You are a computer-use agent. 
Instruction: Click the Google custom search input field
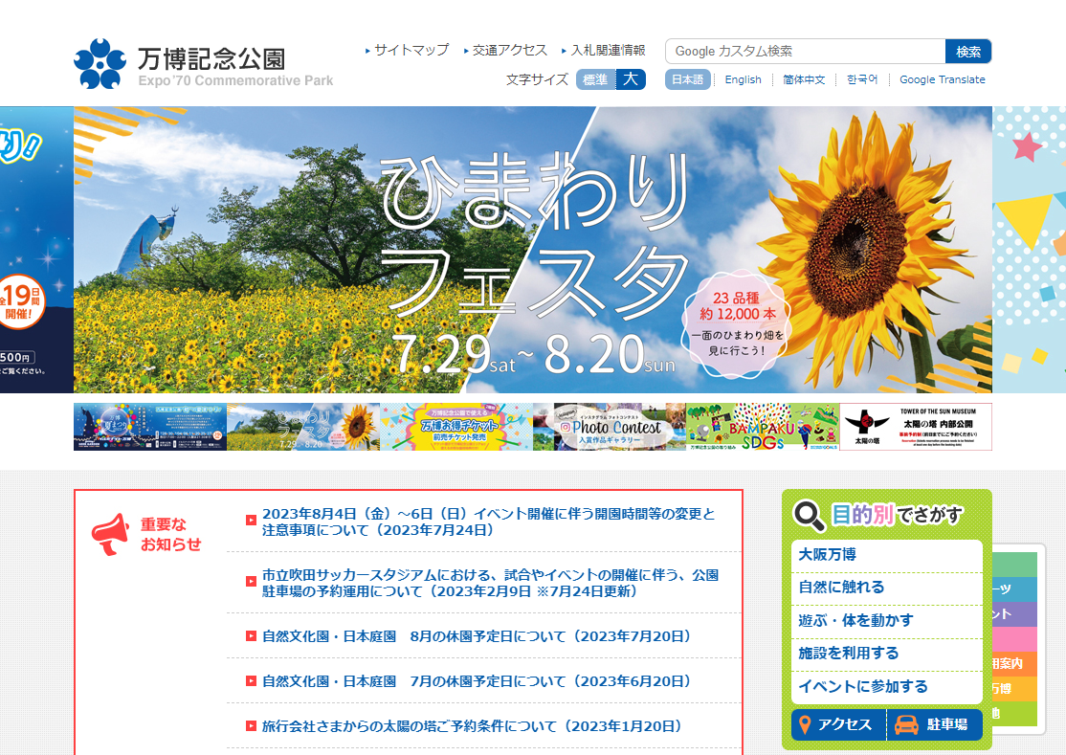tap(805, 51)
